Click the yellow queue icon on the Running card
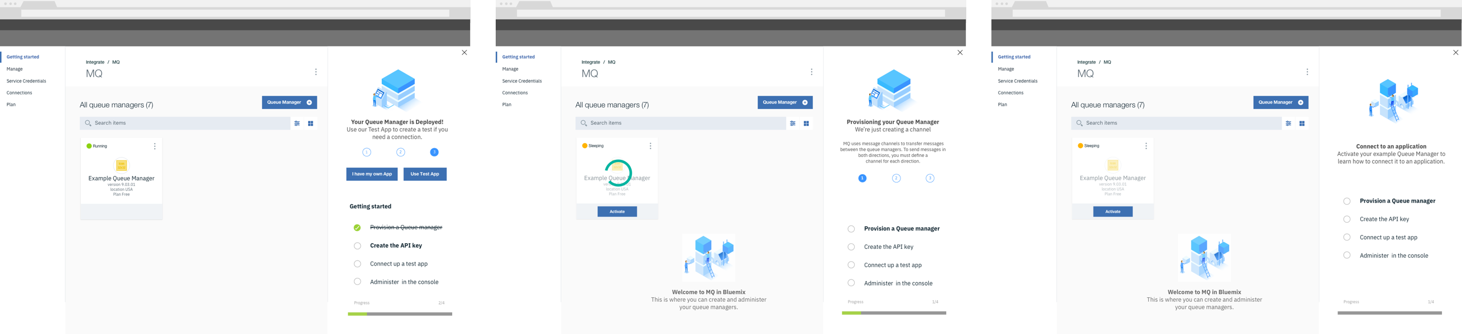The image size is (1462, 334). tap(122, 165)
